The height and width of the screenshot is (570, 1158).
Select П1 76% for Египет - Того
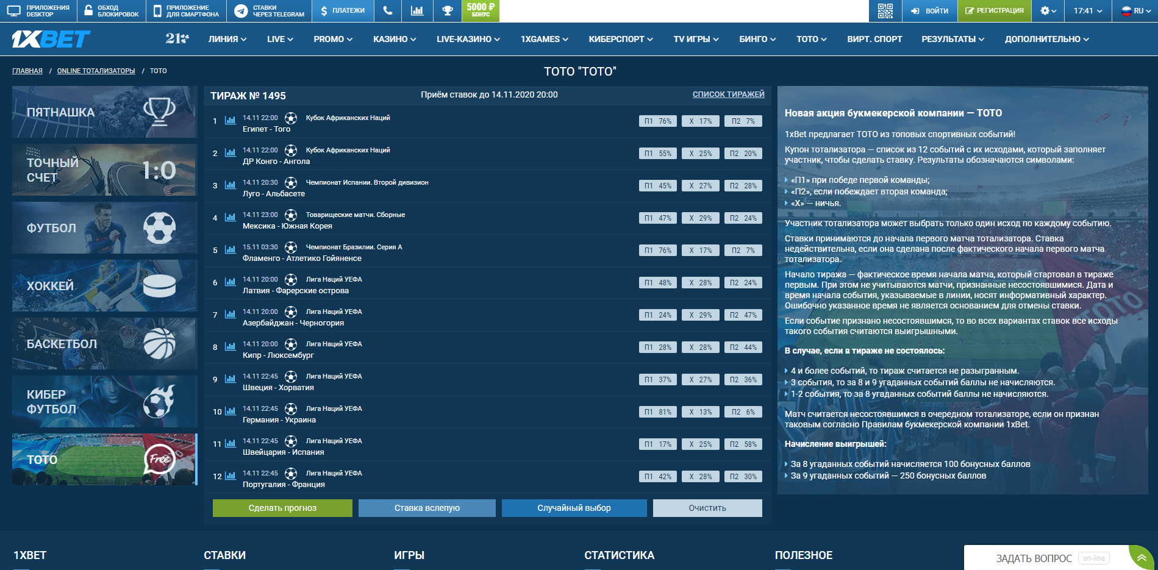[658, 121]
